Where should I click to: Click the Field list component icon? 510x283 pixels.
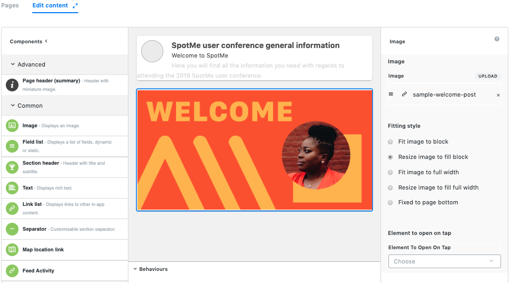[x=12, y=146]
